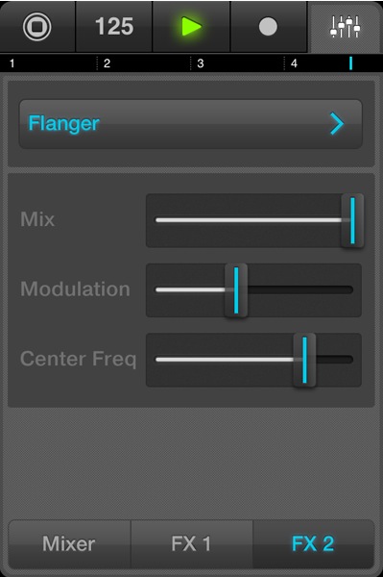Click the Mix slider handle
The height and width of the screenshot is (577, 383).
pyautogui.click(x=352, y=220)
